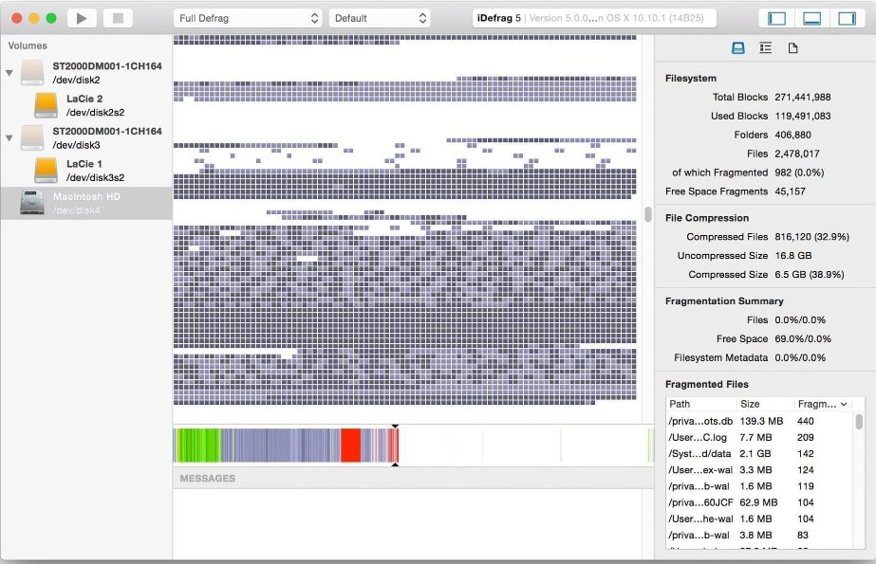876x564 pixels.
Task: Click the LaCie 1 orange drive icon
Action: (x=46, y=171)
